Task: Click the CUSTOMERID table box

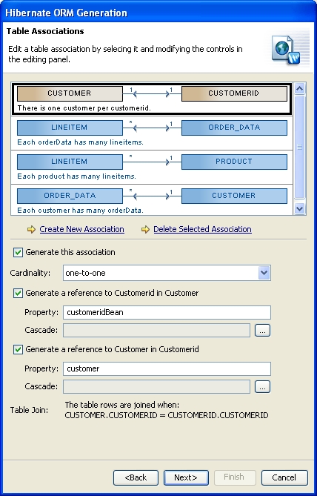Action: pos(234,93)
